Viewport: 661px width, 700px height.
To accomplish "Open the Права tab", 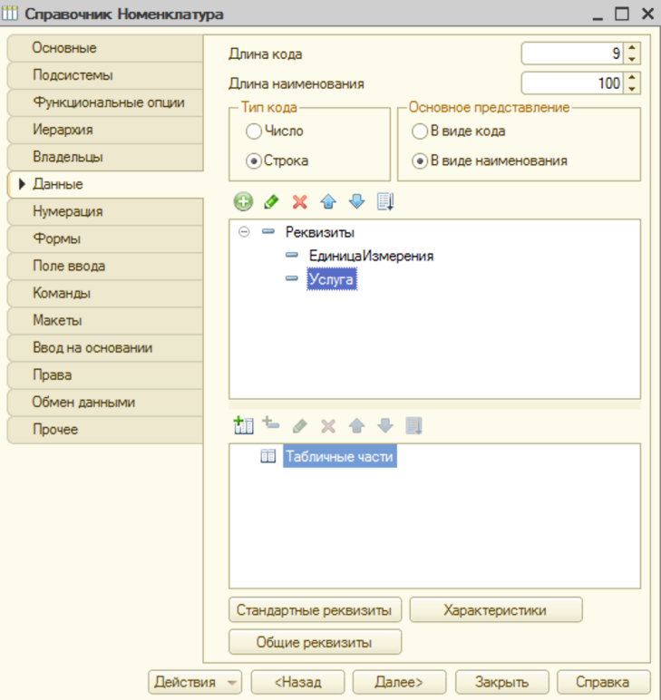I will [105, 375].
